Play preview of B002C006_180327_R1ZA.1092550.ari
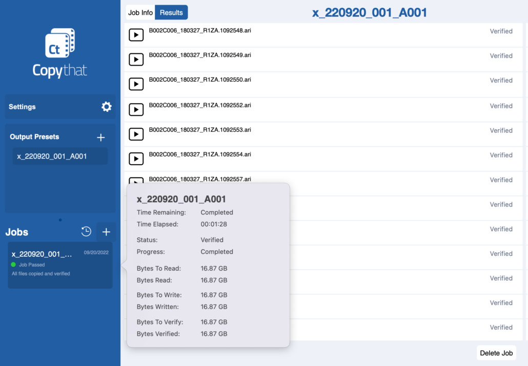This screenshot has height=366, width=528. 136,84
